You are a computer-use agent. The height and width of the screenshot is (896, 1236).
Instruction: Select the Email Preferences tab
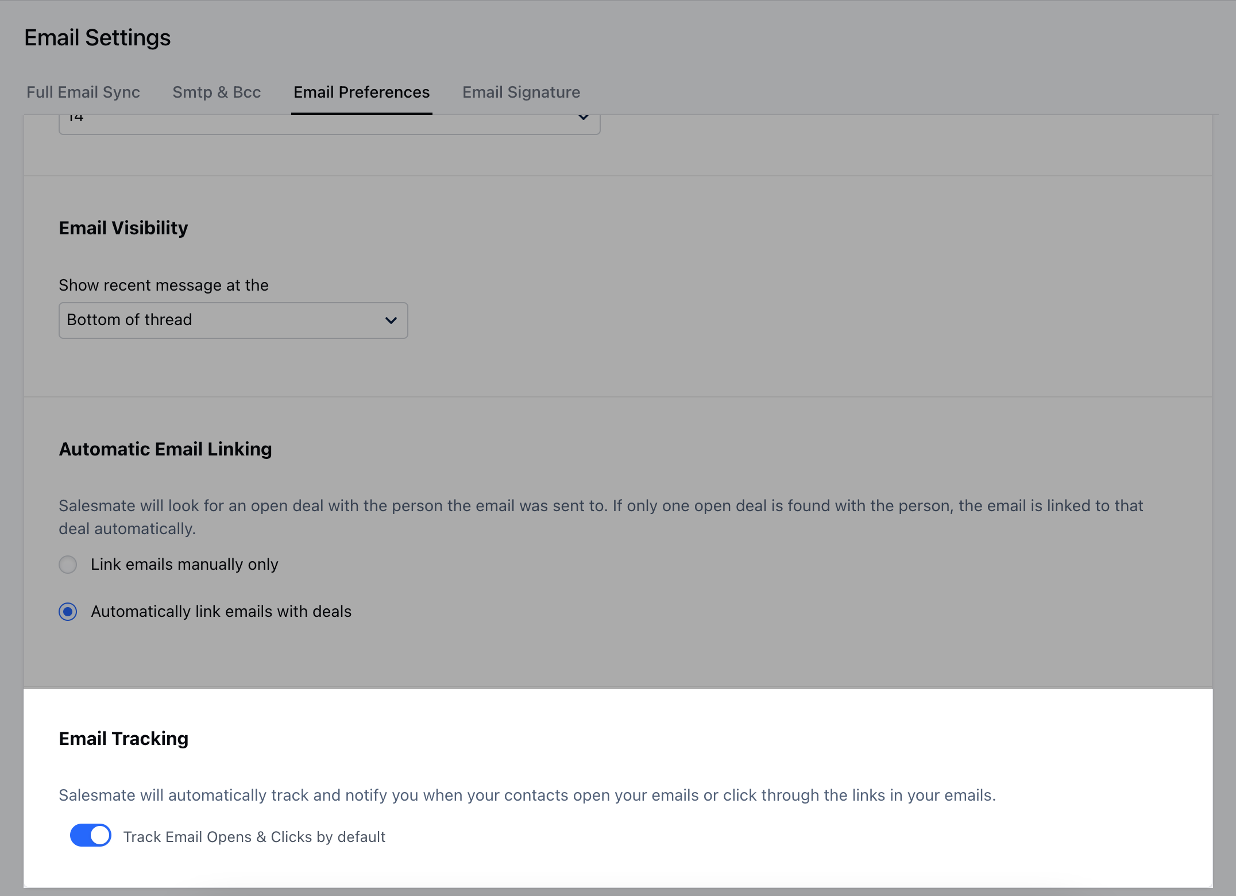(x=361, y=92)
